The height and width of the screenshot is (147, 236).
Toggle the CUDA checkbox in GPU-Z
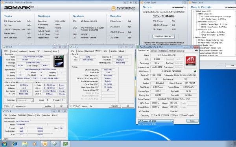pos(162,115)
